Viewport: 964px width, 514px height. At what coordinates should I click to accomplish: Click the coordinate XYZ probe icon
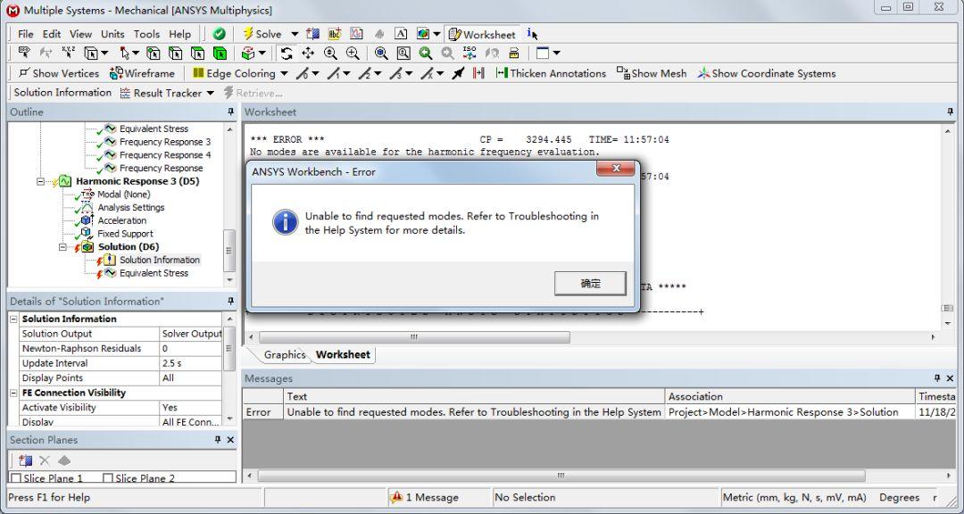coord(68,54)
